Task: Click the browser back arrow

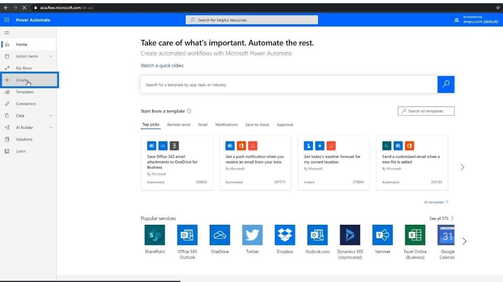Action: 6,7
